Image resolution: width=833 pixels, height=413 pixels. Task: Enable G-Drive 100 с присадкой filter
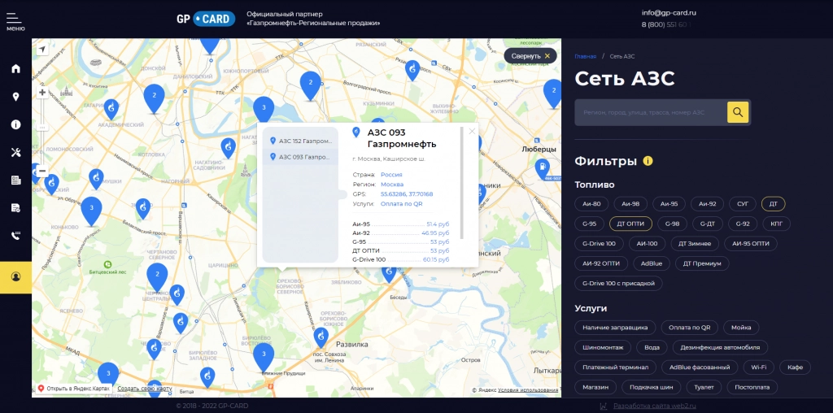(x=618, y=283)
